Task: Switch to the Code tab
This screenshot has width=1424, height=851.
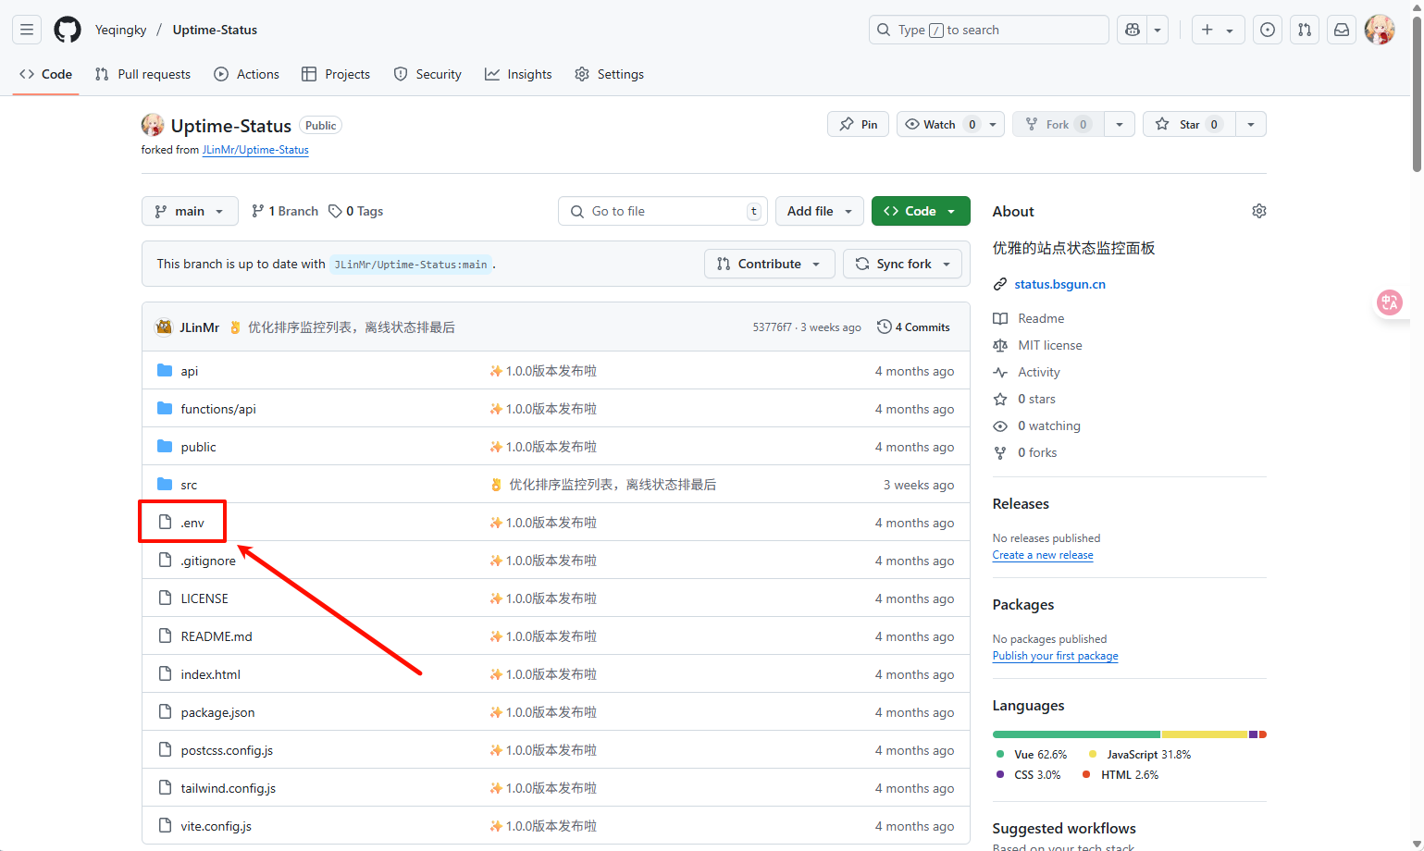Action: pos(45,74)
